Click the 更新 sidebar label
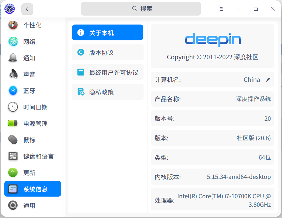Screen dimensions: 282x218 29,173
